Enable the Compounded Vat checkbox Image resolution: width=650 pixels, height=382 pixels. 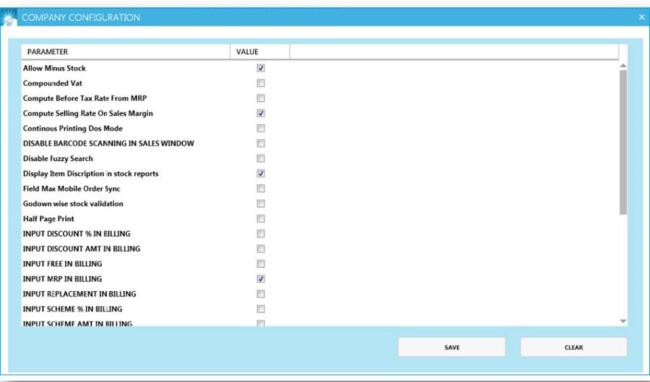[x=261, y=83]
